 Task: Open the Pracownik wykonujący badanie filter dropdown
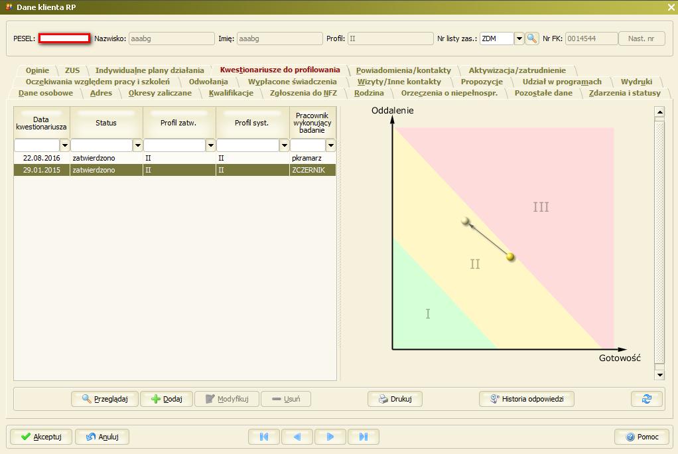click(330, 145)
